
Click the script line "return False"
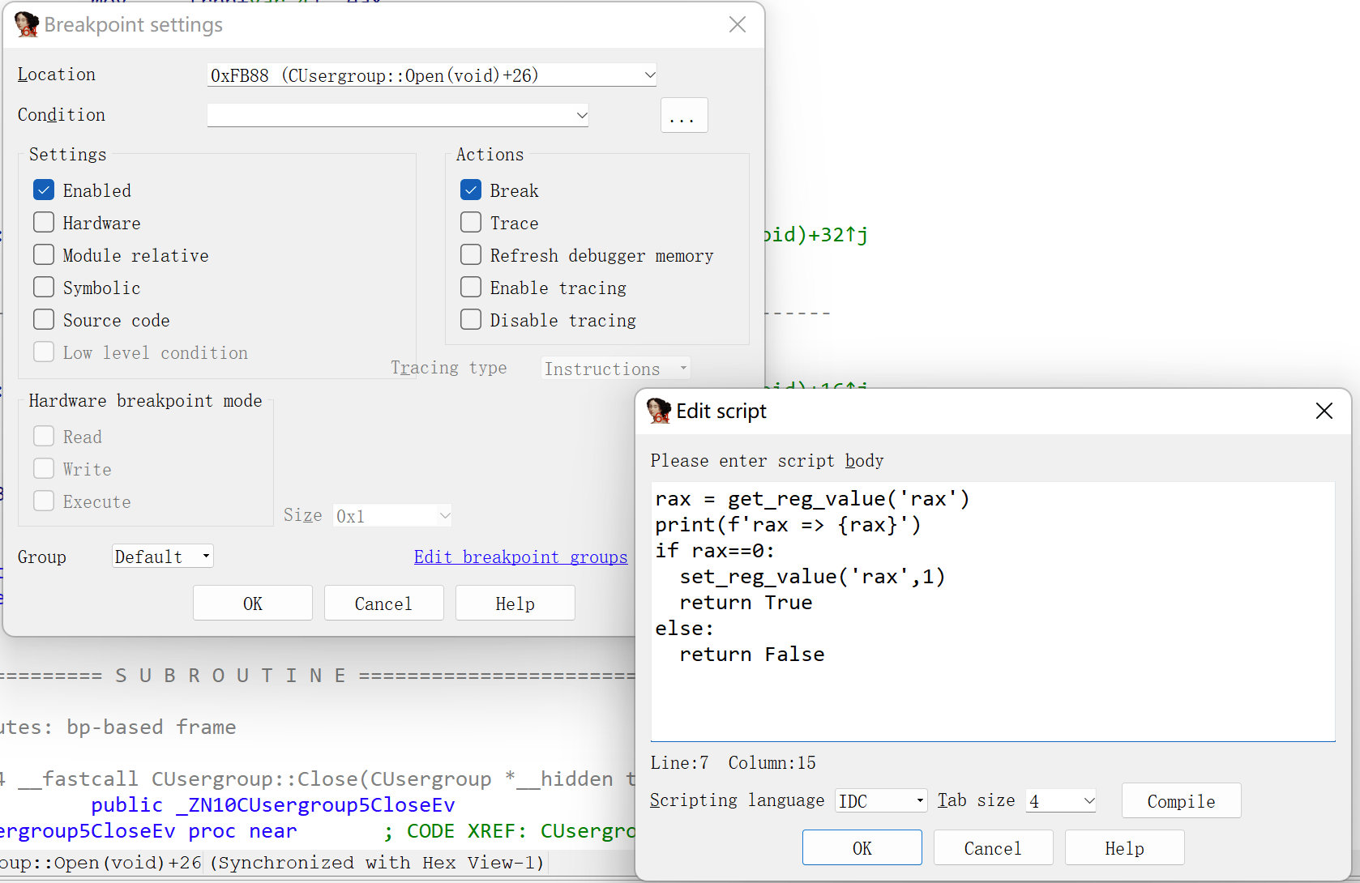tap(751, 655)
